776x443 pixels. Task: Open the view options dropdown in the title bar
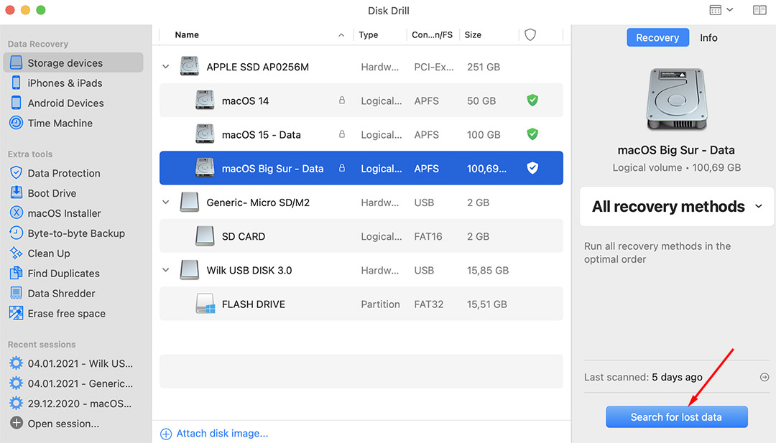721,10
